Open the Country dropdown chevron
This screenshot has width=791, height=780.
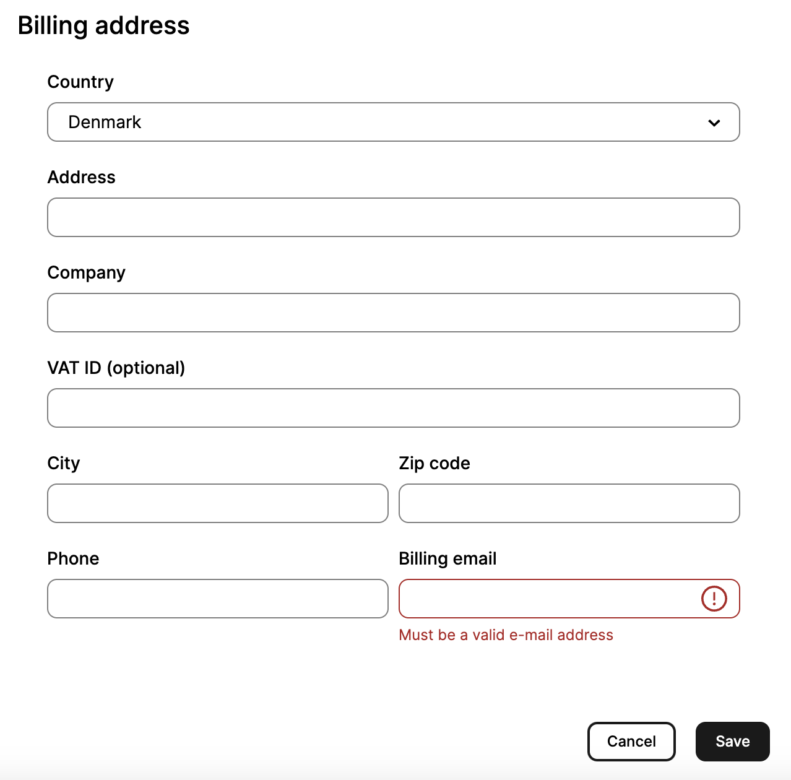tap(714, 123)
